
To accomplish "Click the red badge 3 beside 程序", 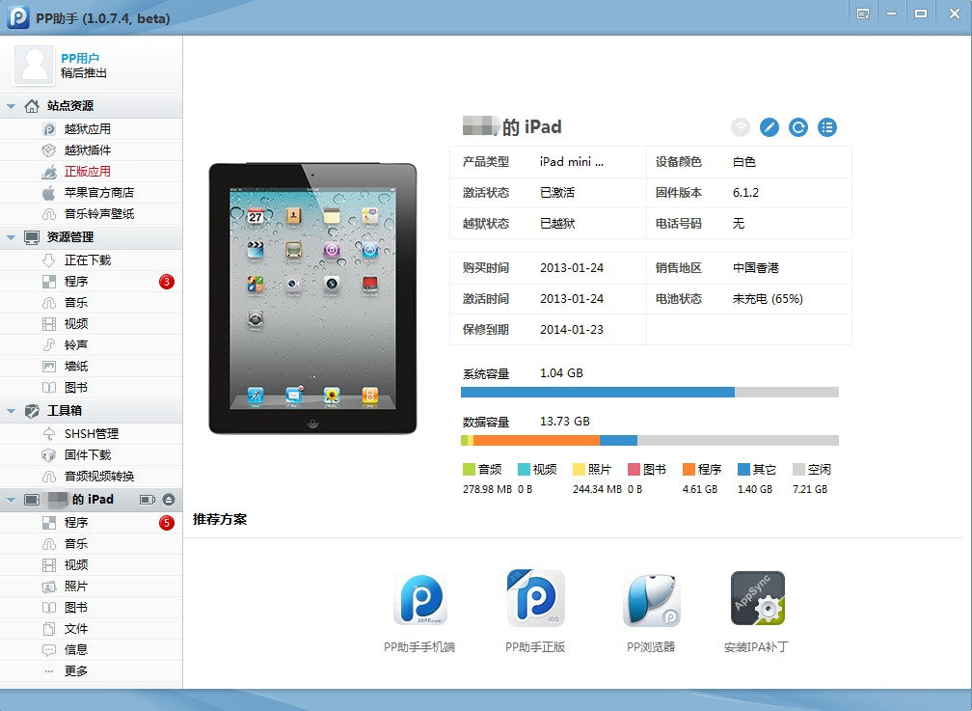I will click(166, 282).
